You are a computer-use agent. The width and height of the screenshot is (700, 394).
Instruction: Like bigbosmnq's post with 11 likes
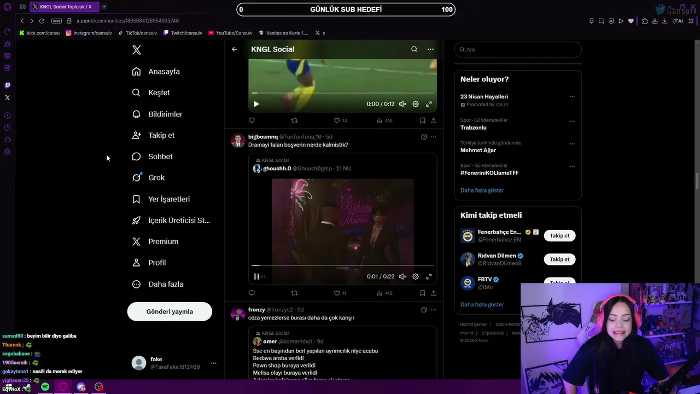pos(340,293)
